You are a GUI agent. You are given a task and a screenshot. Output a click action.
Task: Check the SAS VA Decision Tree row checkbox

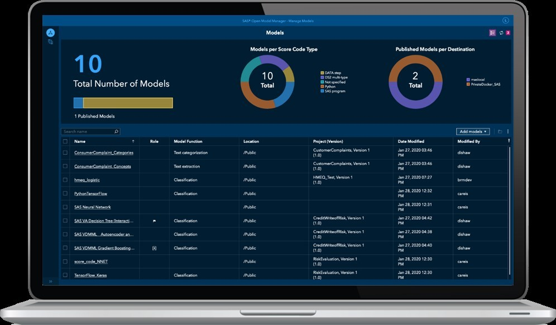point(65,221)
